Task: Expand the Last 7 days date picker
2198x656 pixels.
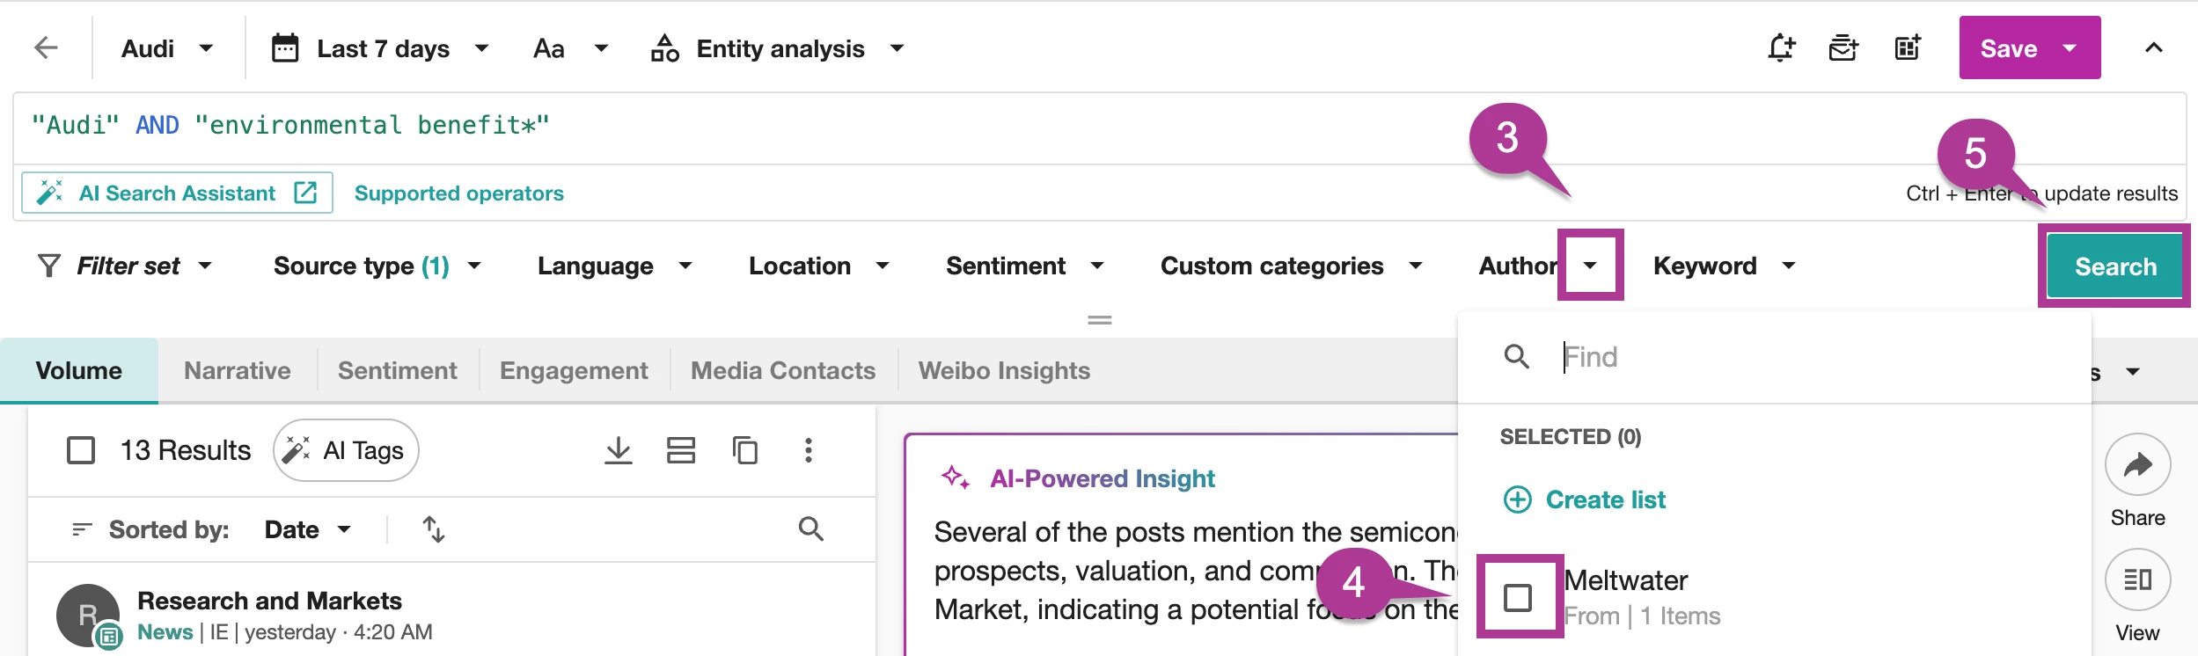Action: point(380,48)
